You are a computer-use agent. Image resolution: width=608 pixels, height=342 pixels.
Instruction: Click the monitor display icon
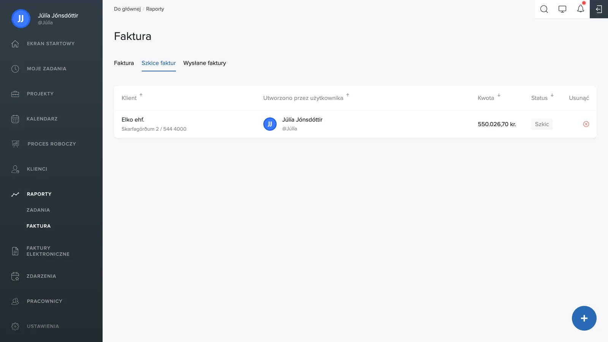pyautogui.click(x=562, y=9)
